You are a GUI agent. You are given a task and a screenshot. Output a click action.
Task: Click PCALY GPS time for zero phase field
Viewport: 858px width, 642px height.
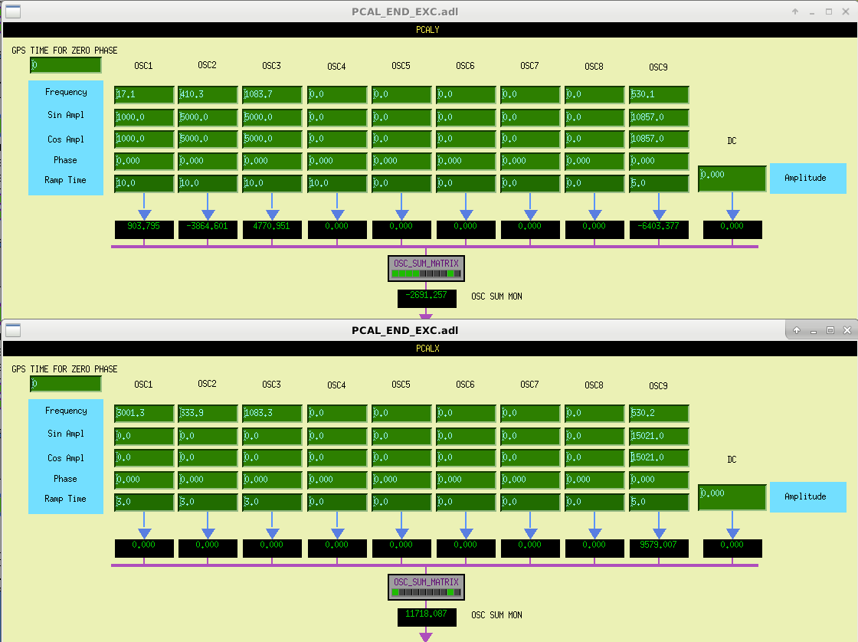[x=66, y=65]
